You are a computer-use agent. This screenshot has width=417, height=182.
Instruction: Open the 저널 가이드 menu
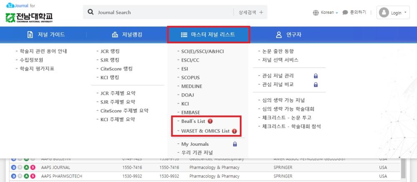(46, 35)
